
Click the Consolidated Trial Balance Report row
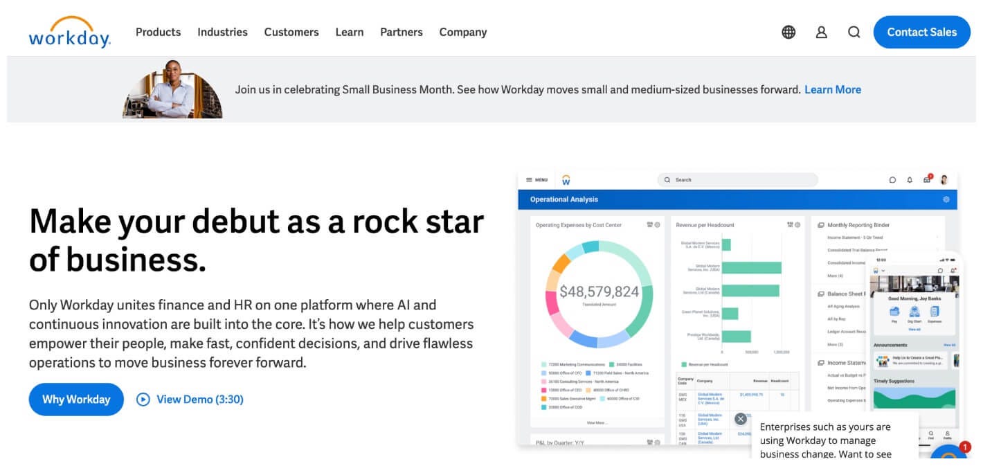point(857,250)
